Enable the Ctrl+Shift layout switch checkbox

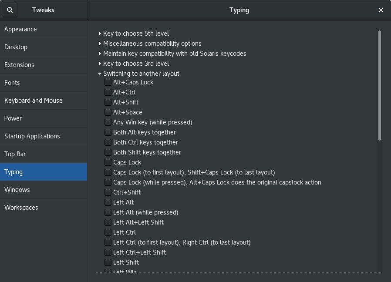click(x=108, y=192)
